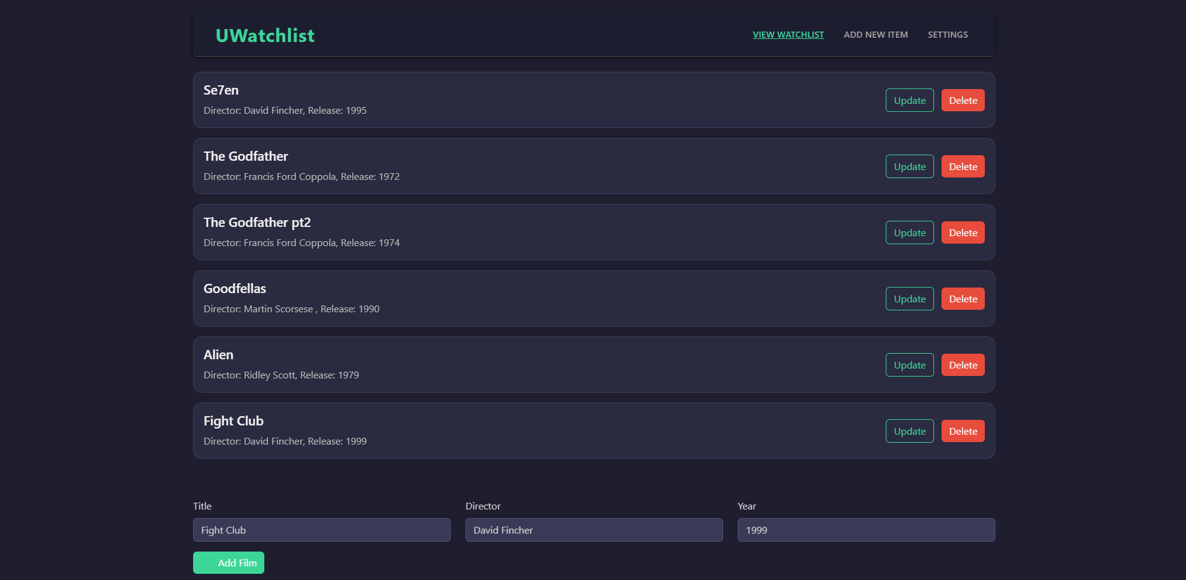Update the Fight Club entry
This screenshot has width=1186, height=580.
coord(909,432)
